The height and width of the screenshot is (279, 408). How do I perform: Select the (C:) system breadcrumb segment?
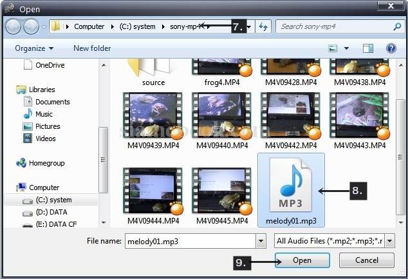[137, 26]
